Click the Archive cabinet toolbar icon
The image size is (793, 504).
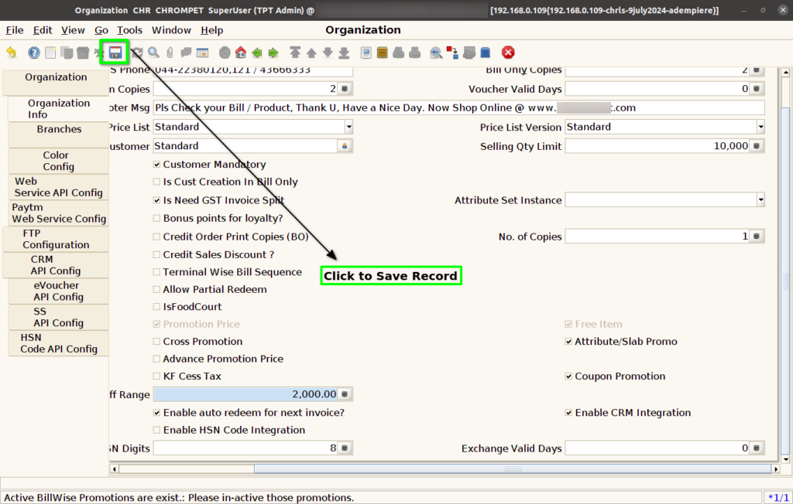(x=383, y=53)
